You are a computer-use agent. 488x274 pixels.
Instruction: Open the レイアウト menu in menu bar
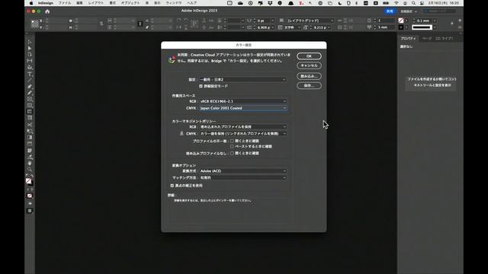(x=96, y=3)
